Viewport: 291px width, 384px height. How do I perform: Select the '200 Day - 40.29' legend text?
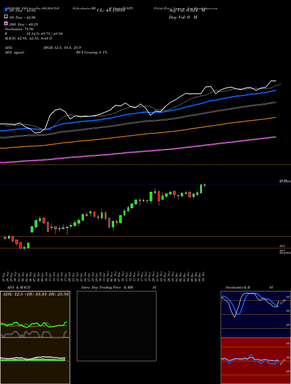[23, 24]
